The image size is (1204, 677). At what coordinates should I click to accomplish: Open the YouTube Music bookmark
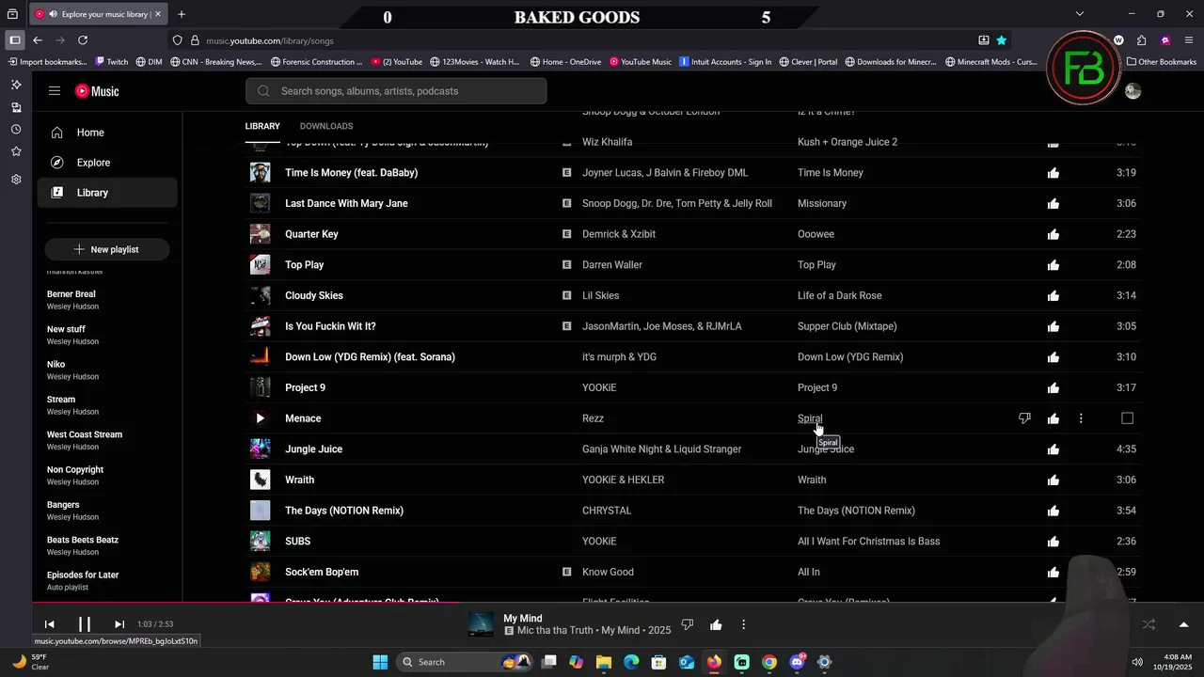(x=641, y=62)
